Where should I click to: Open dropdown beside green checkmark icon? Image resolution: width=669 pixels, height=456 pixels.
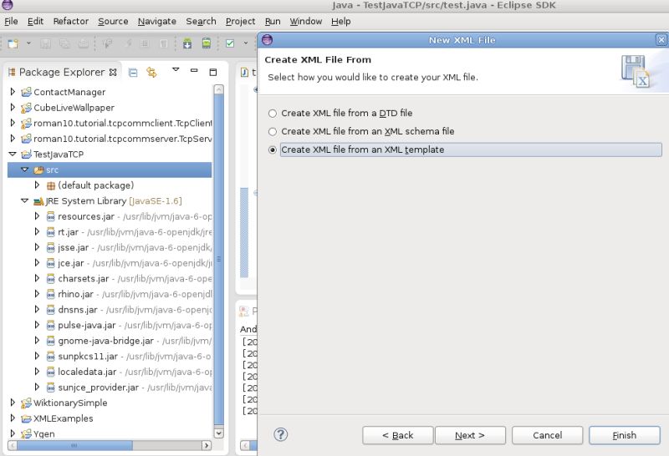pyautogui.click(x=245, y=43)
